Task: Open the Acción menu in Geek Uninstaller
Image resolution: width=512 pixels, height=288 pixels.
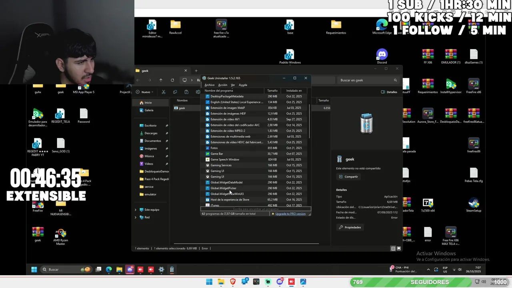Action: (x=223, y=85)
